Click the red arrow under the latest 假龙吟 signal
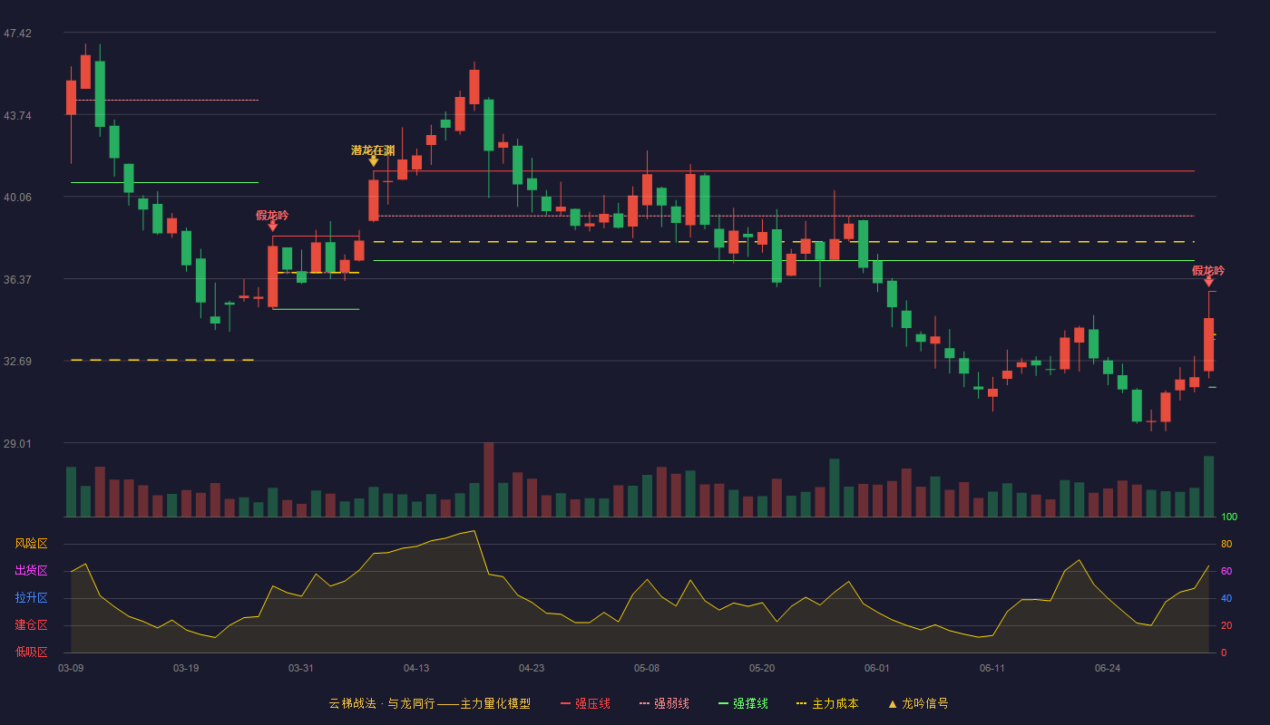 [x=1208, y=282]
